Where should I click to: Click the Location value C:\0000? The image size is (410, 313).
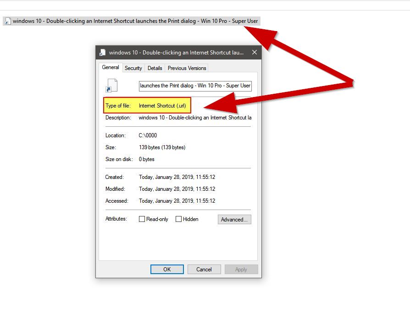point(148,135)
